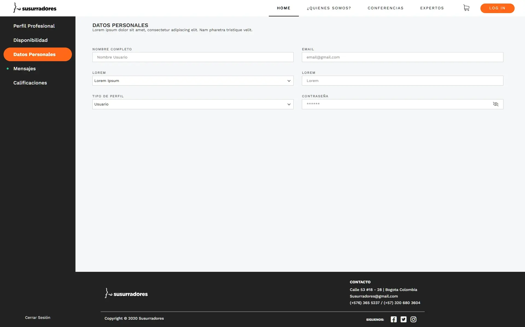
Task: Open the Instagram icon in footer
Action: pyautogui.click(x=413, y=319)
